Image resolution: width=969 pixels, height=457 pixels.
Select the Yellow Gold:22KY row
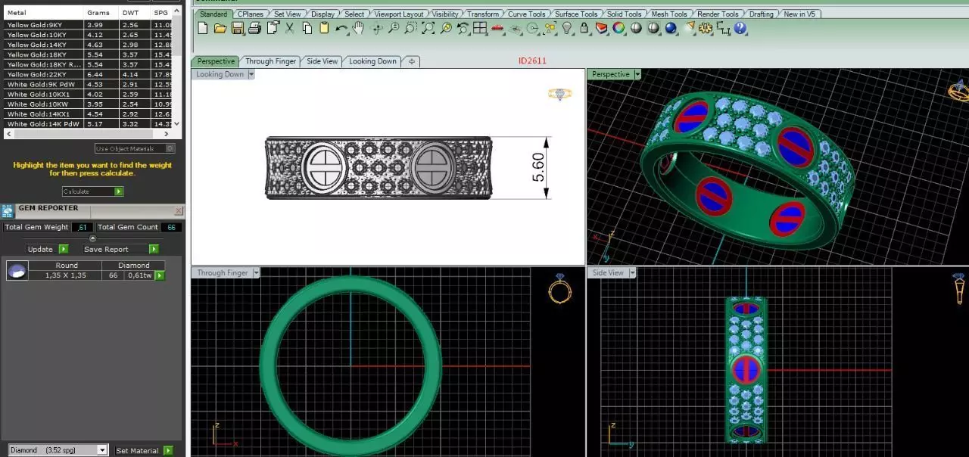pos(88,74)
